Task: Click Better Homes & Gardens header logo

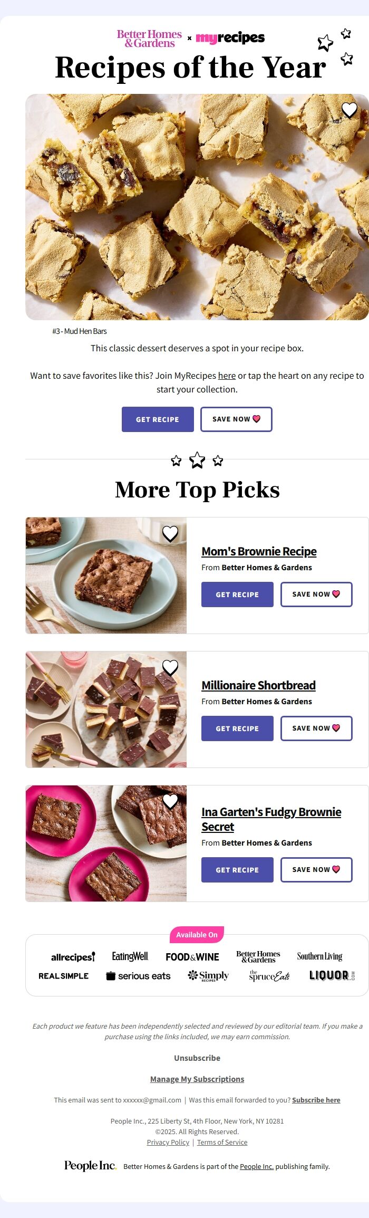Action: pos(149,39)
